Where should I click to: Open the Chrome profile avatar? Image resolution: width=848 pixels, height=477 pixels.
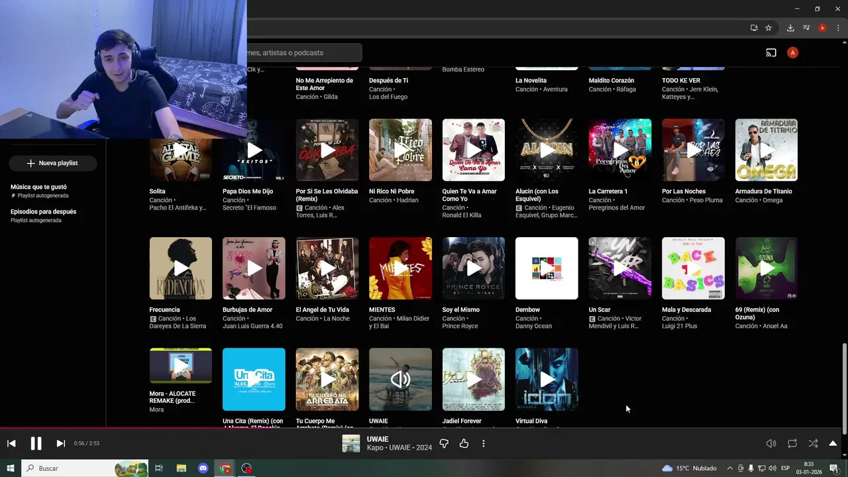(x=822, y=28)
